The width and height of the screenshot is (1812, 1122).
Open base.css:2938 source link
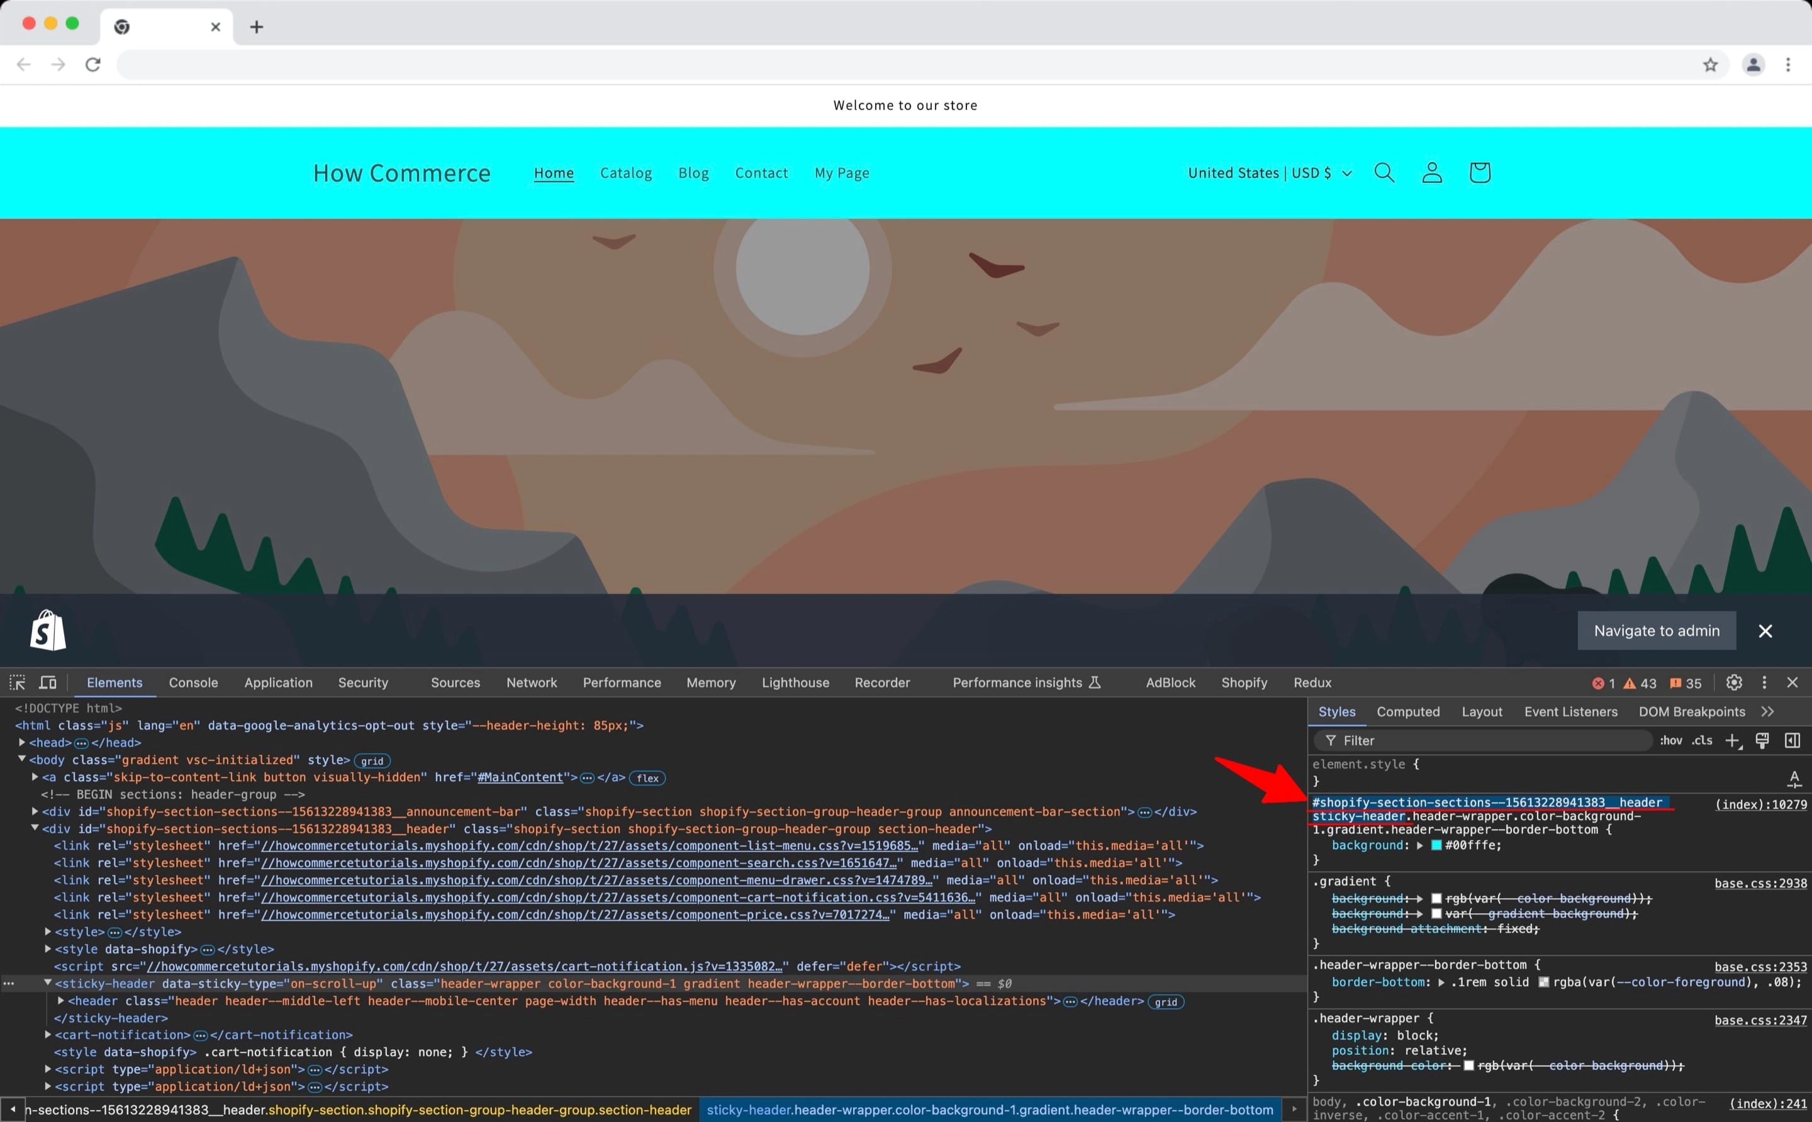coord(1761,883)
